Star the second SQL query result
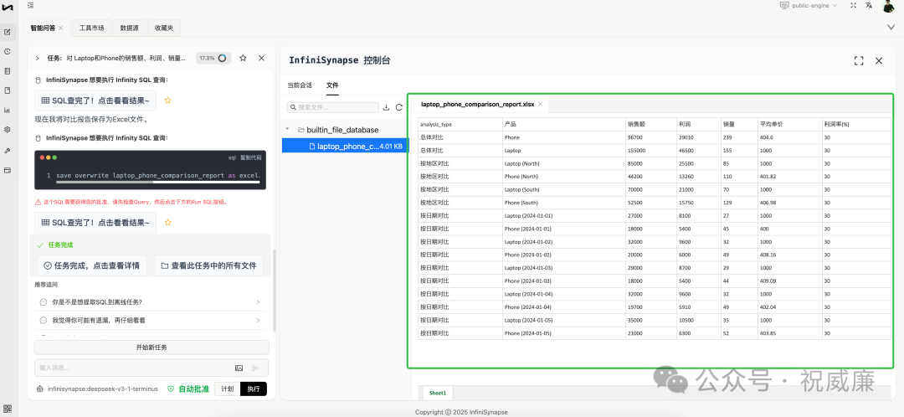 pos(168,222)
